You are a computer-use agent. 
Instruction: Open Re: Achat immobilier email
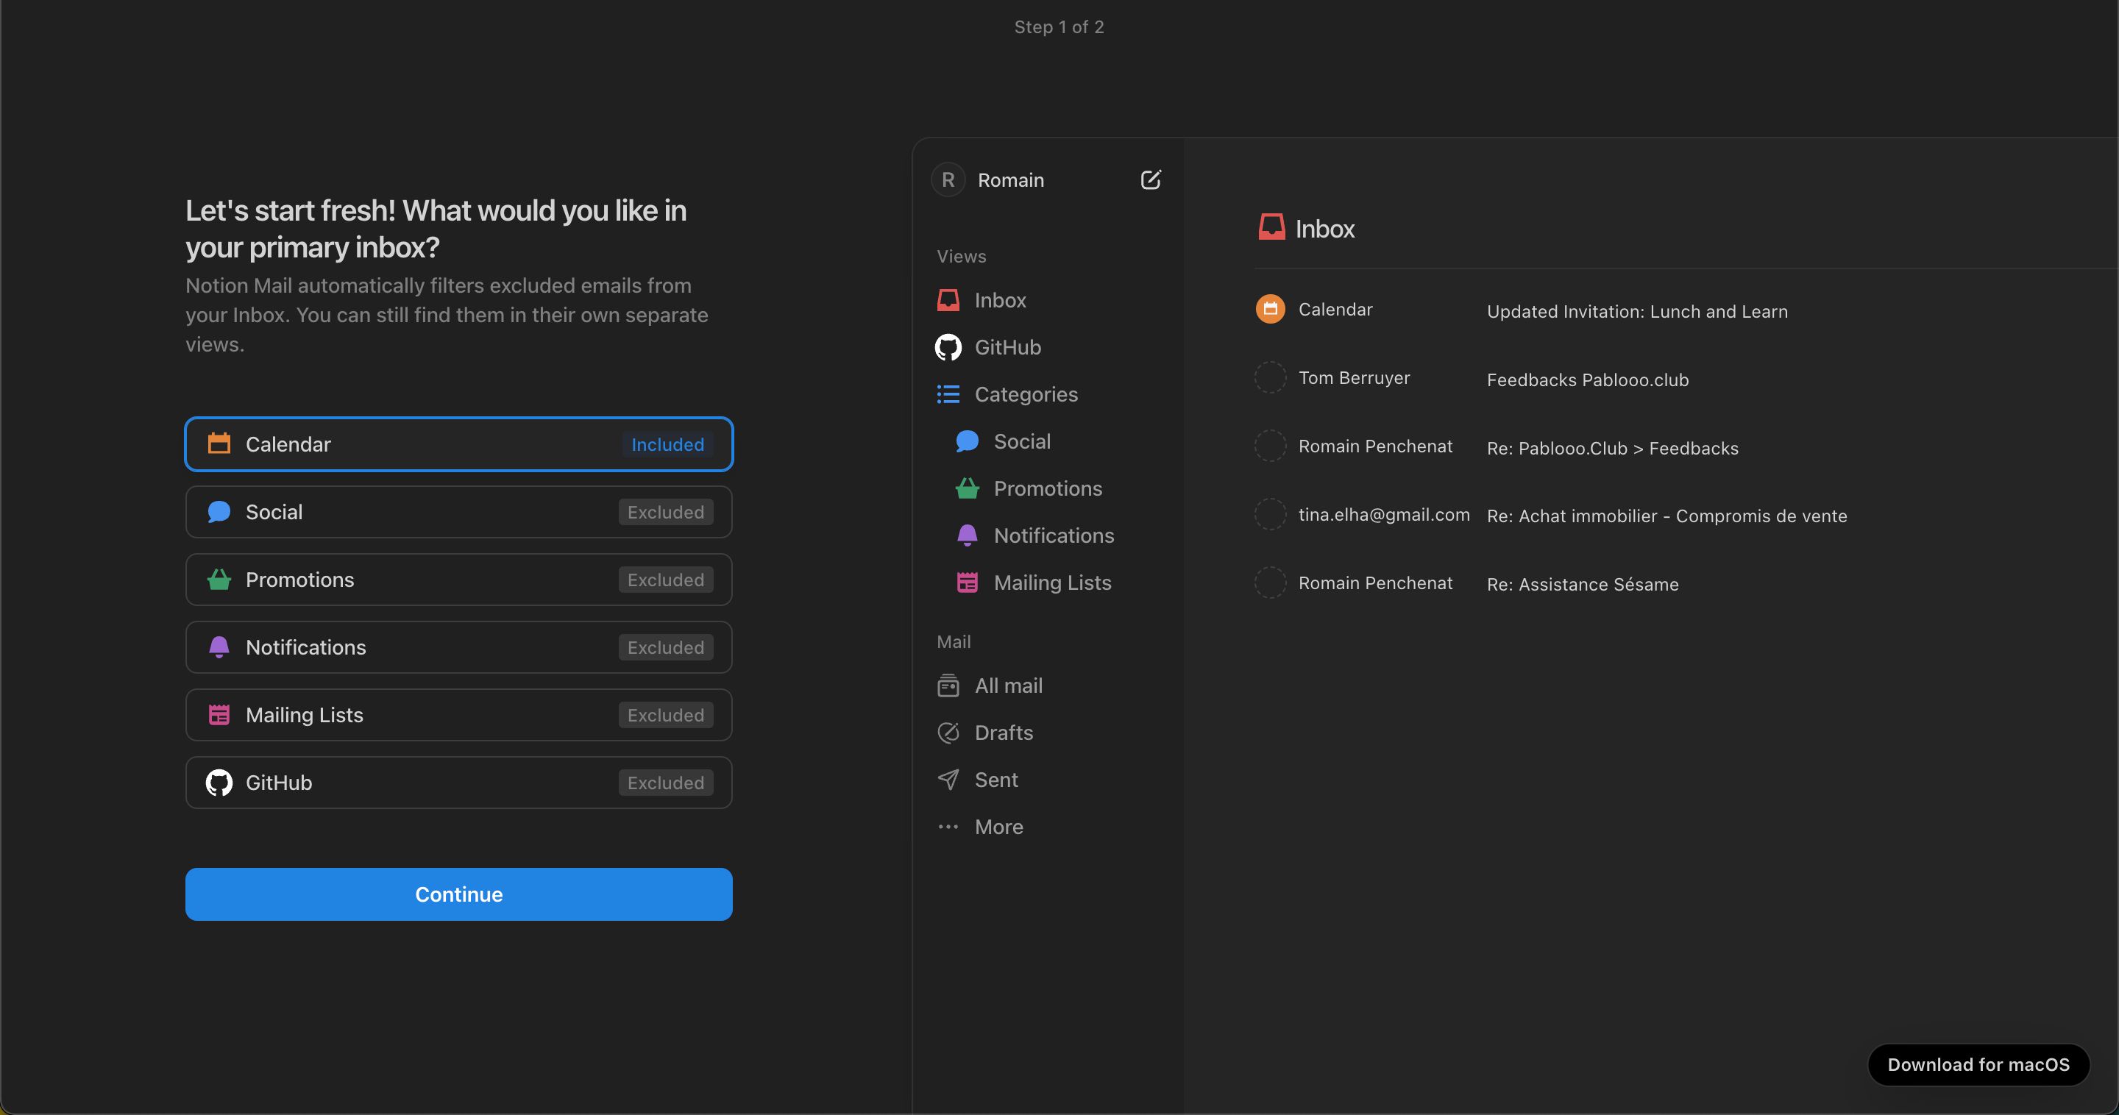1667,516
